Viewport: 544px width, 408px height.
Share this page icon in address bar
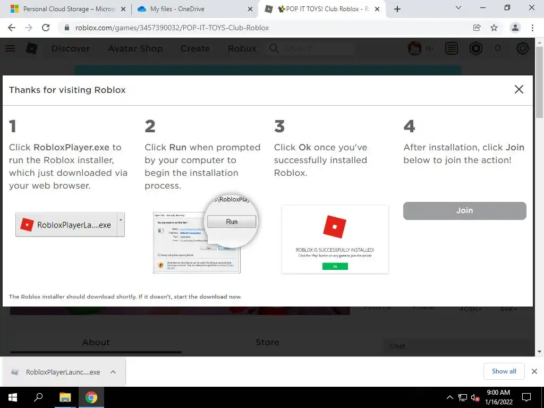[x=477, y=28]
